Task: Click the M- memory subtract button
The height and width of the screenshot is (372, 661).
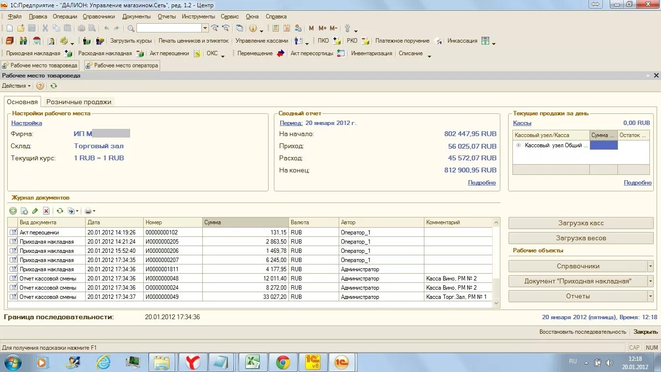Action: [333, 28]
